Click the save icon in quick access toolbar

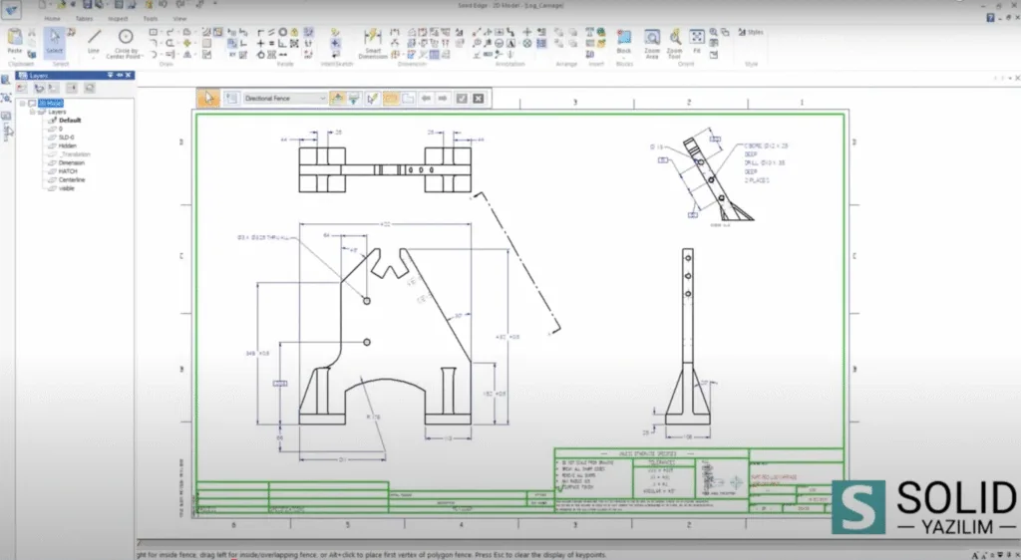(88, 5)
